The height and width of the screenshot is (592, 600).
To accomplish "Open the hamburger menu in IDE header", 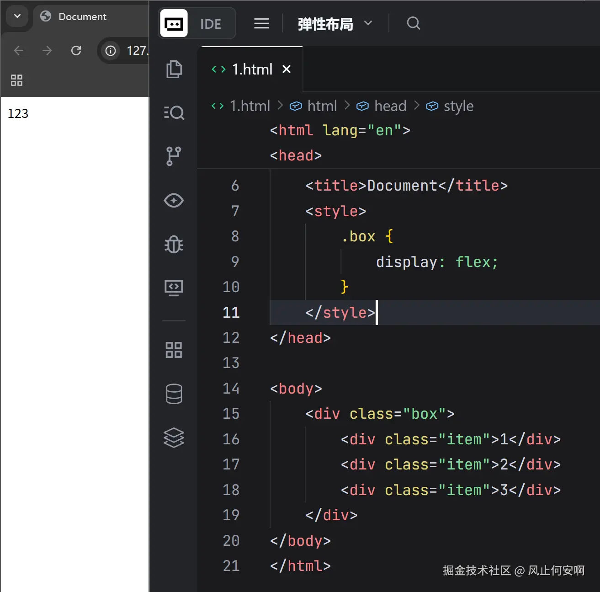I will [261, 23].
